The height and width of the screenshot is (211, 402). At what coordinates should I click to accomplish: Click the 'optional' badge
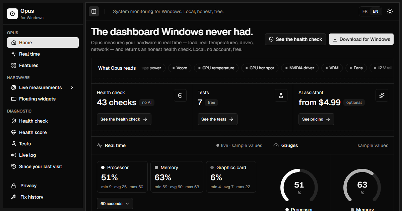354,102
